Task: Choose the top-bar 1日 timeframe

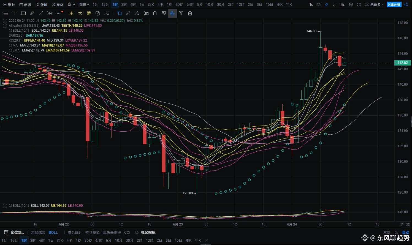Action: (142, 4)
